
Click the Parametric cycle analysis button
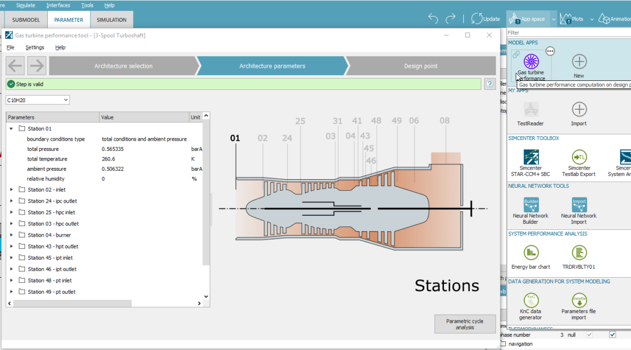[464, 323]
